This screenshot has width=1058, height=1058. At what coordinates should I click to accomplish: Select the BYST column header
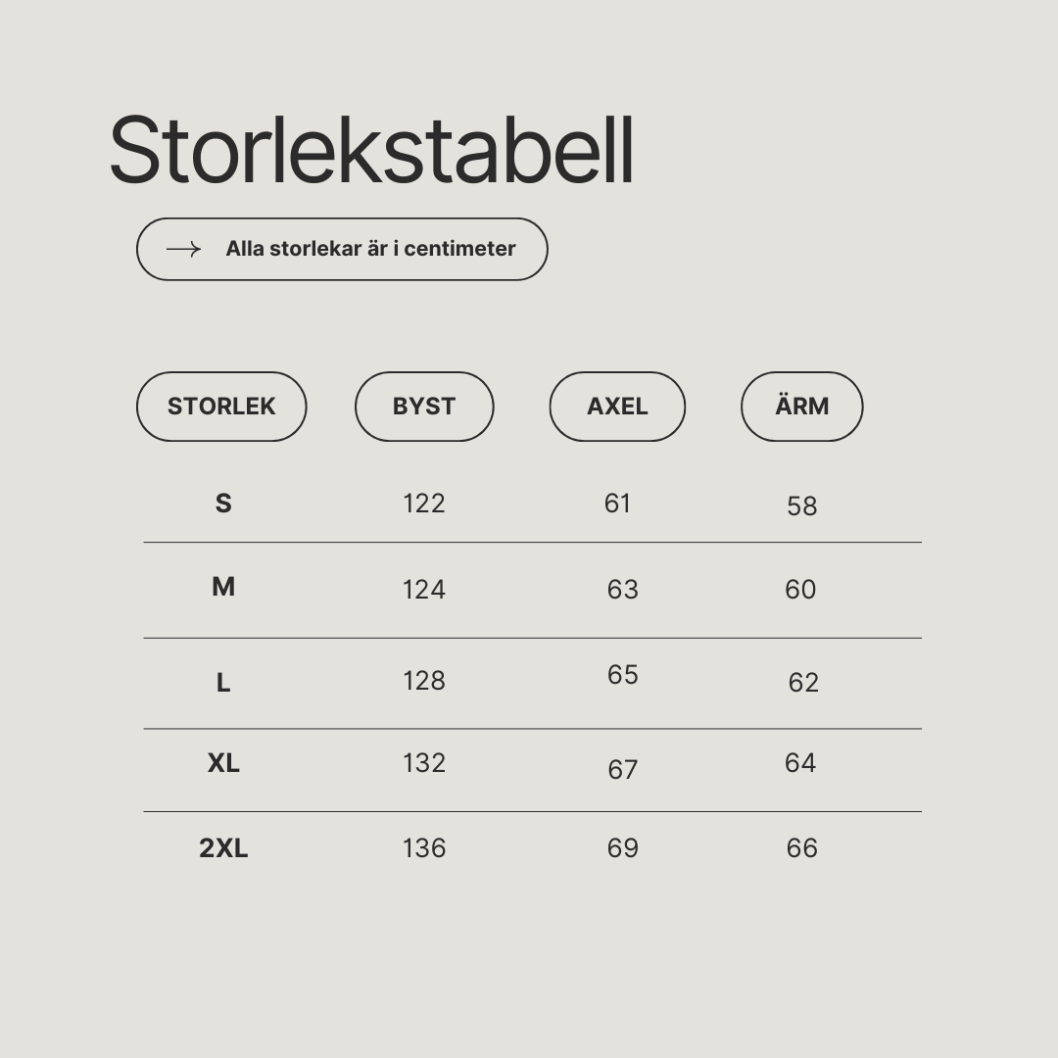(424, 407)
